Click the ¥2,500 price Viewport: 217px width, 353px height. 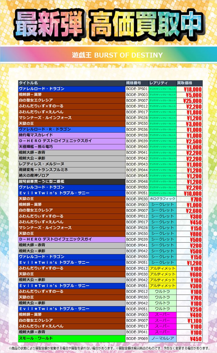194,141
